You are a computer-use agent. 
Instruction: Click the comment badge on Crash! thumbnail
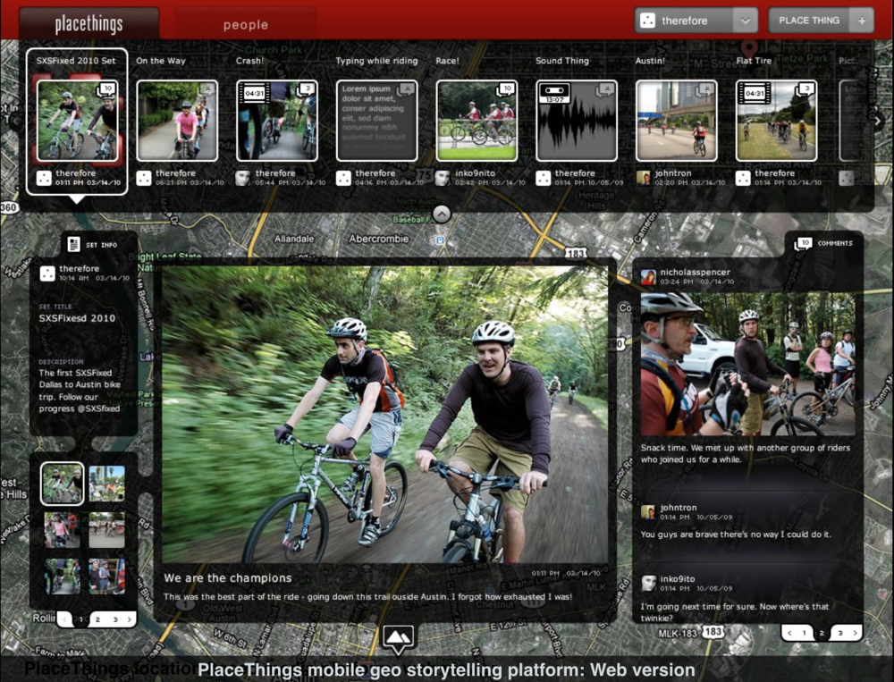coord(307,89)
